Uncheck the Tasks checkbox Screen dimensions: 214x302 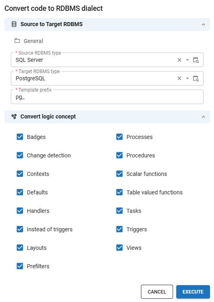coord(119,211)
